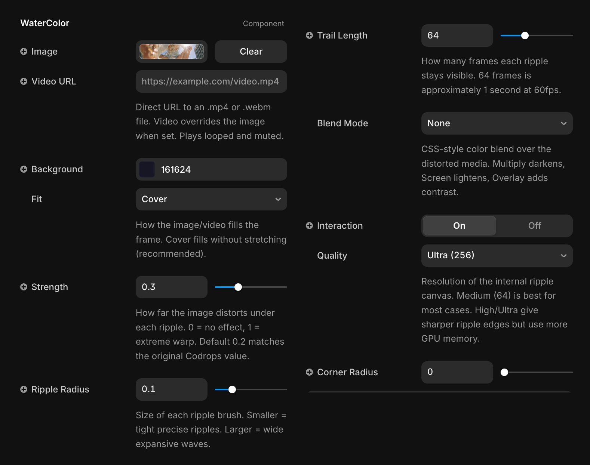590x465 pixels.
Task: Turn Interaction on
Action: pos(459,226)
